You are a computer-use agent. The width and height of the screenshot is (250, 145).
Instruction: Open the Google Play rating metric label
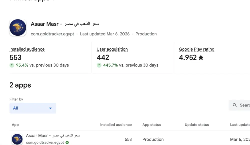(196, 49)
